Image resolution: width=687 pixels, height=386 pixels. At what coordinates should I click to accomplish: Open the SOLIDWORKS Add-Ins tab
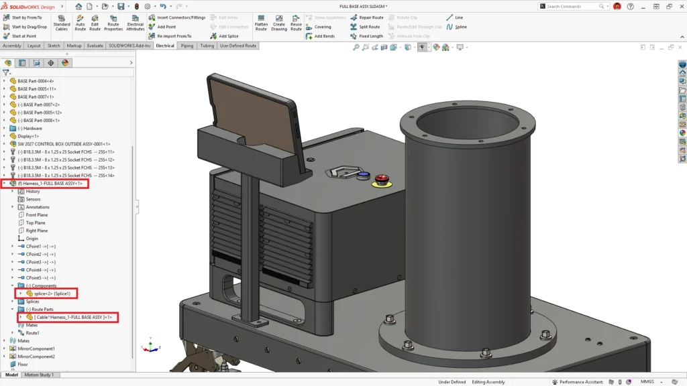[x=129, y=46]
